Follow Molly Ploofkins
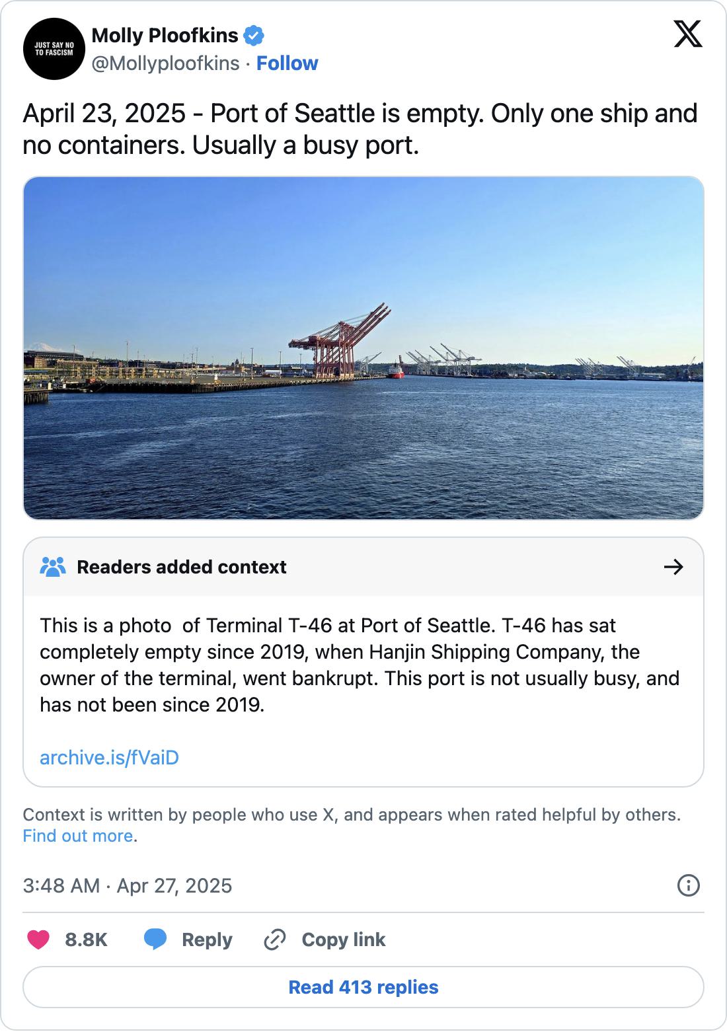 point(287,63)
